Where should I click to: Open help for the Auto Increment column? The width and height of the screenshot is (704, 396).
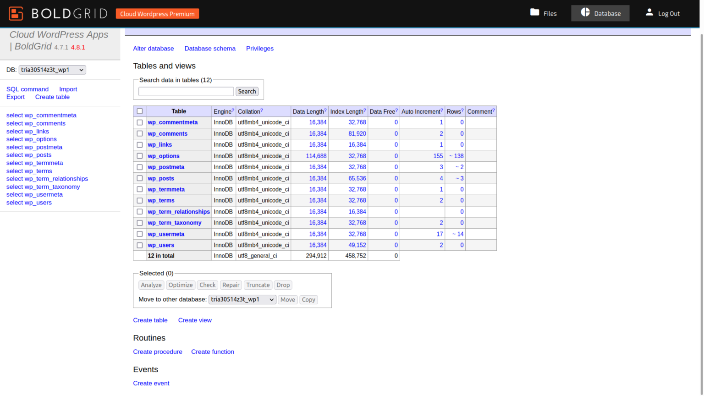tap(441, 109)
